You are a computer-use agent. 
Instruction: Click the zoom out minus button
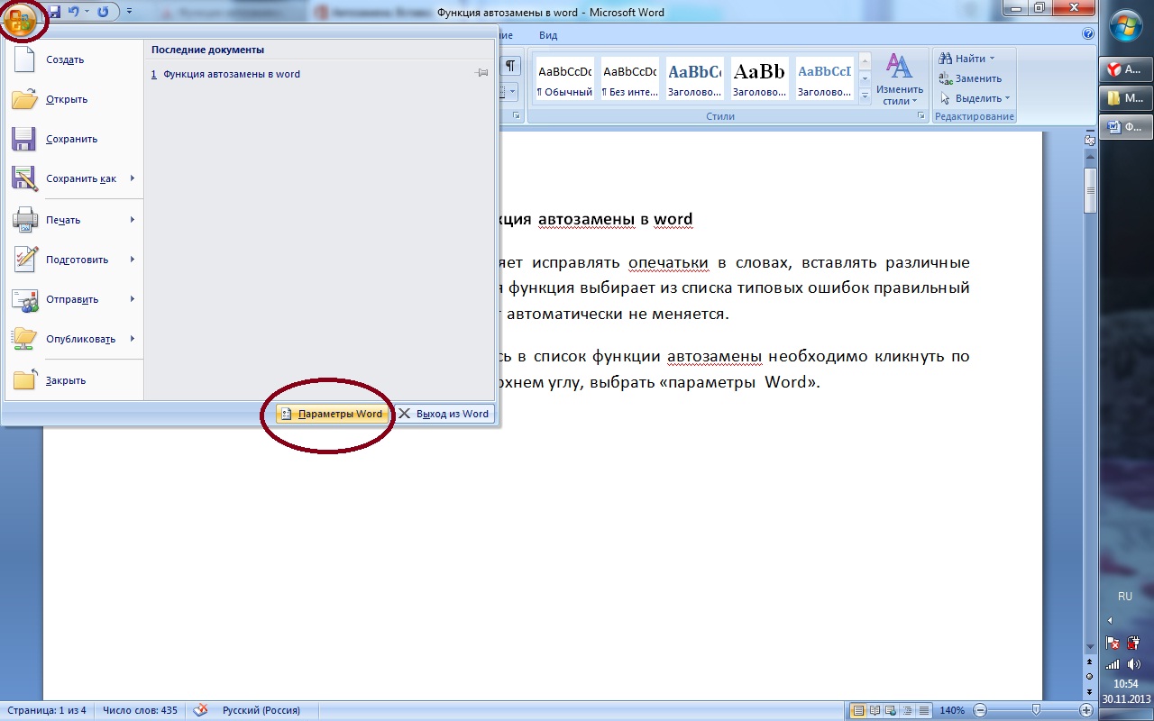tap(980, 710)
